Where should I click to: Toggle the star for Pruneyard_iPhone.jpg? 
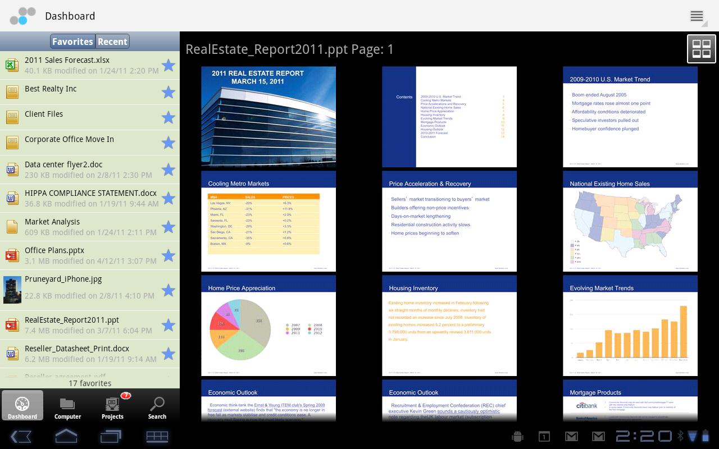(168, 290)
